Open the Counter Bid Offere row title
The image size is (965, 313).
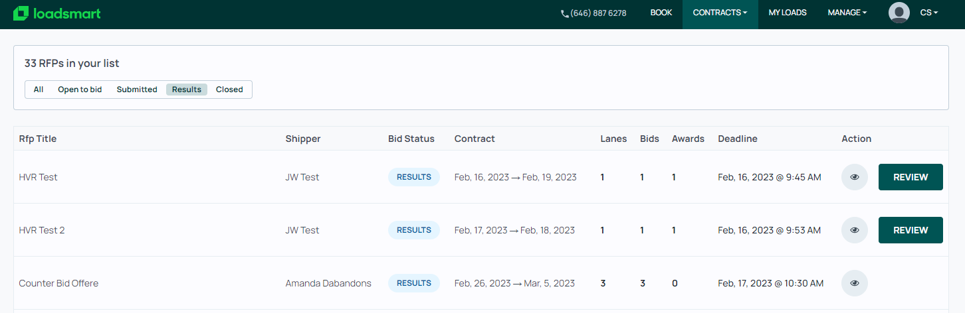58,283
